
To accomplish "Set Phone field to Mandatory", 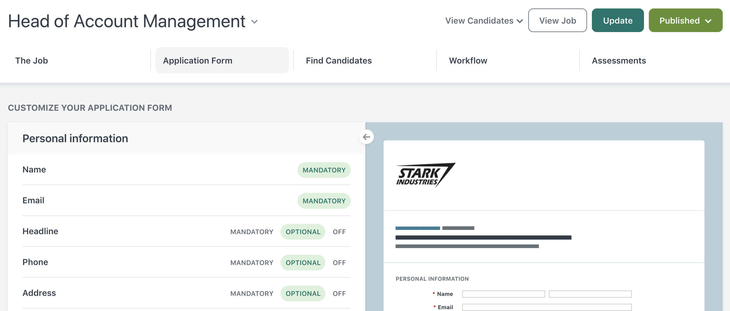I will point(252,263).
